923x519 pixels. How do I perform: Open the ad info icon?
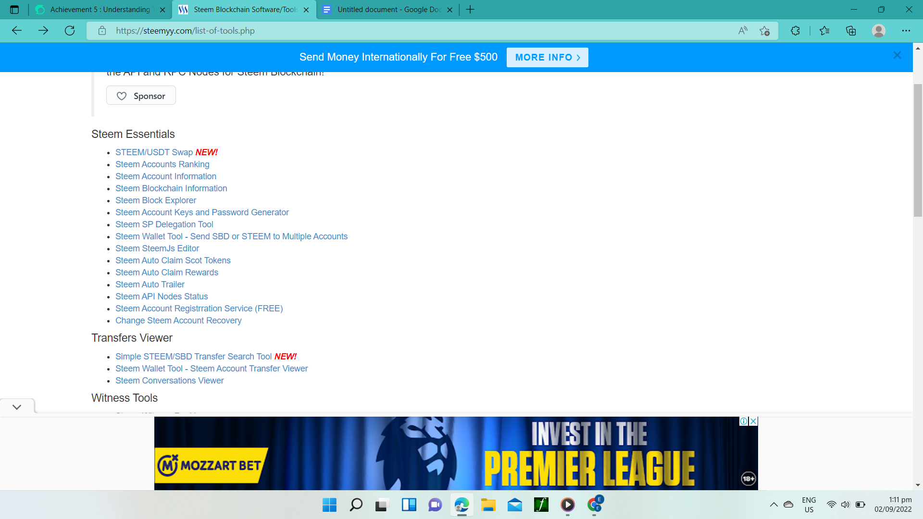744,421
